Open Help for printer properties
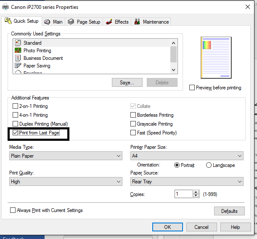Screen dimensions: 257x239 click(x=236, y=227)
